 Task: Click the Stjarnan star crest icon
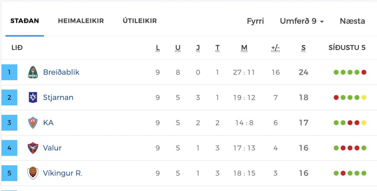click(33, 97)
